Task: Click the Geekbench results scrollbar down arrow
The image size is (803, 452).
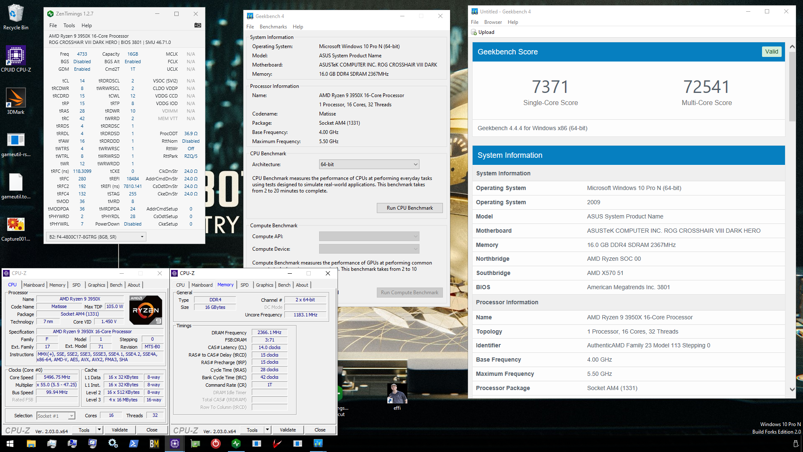Action: click(792, 389)
